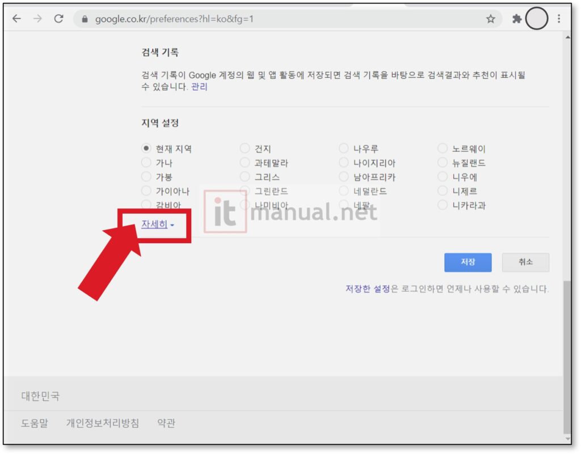Select the 뉴질랜드 radio button

click(x=443, y=163)
